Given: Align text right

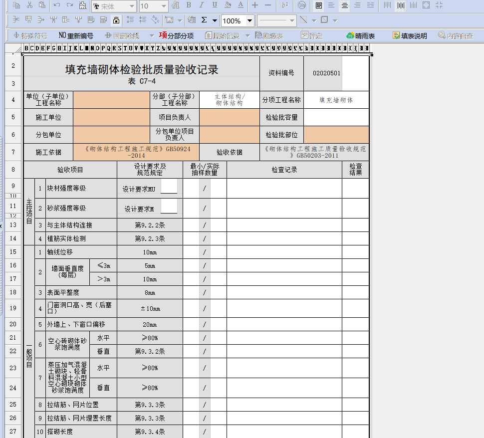Looking at the screenshot, I should pyautogui.click(x=357, y=5).
